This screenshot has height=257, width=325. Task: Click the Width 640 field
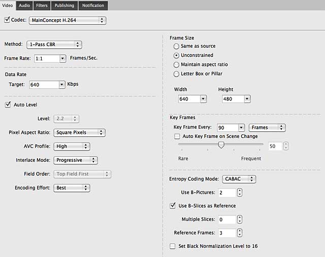[x=189, y=99]
